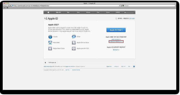180x95 pixels.
Task: Click the Apple Online Store footer link
Action: tap(48, 66)
